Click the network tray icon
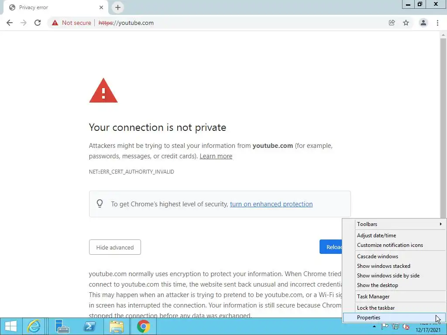The width and height of the screenshot is (447, 335). [x=395, y=326]
